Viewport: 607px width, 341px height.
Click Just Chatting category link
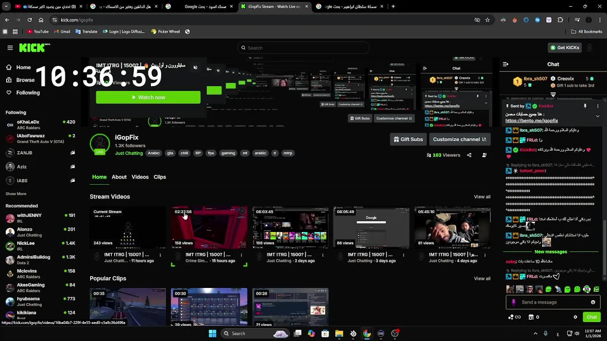coord(129,153)
